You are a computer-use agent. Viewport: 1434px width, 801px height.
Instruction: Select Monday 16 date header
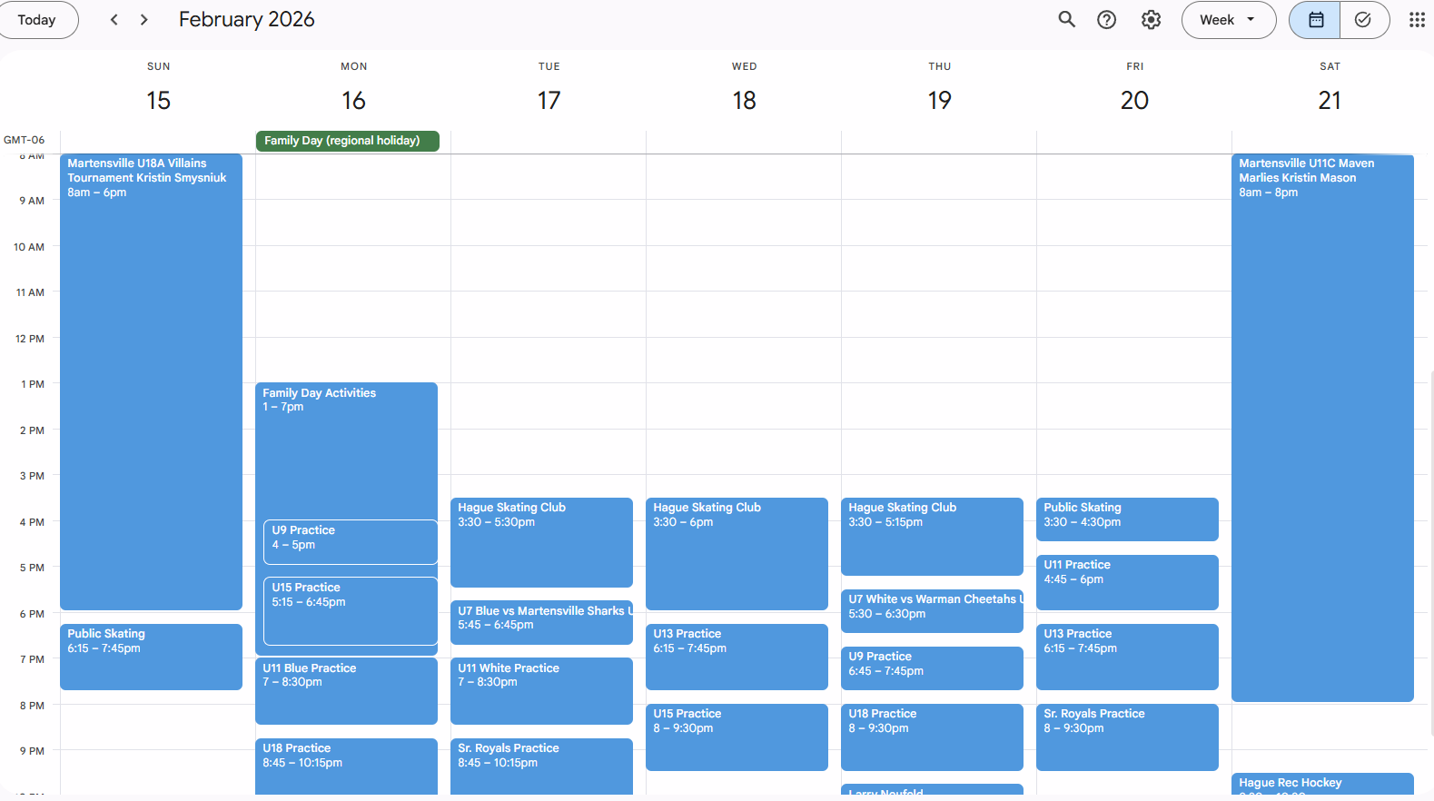[x=353, y=100]
